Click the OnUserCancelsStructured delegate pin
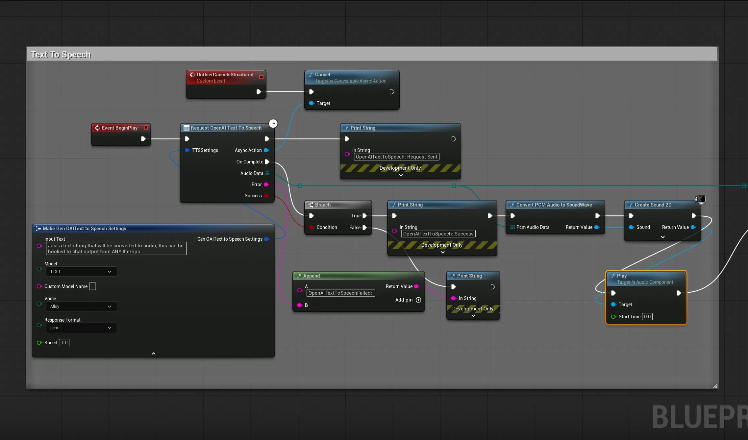 (261, 77)
